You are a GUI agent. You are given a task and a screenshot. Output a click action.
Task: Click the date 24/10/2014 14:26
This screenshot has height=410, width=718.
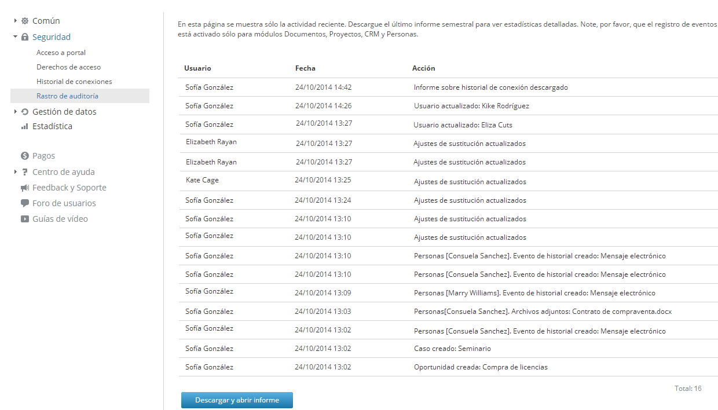(x=323, y=106)
